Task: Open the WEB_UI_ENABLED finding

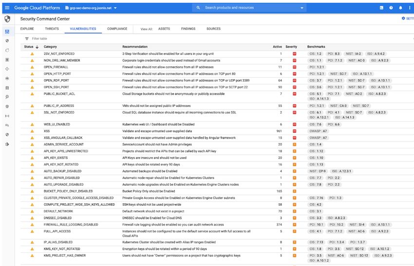Action: (x=57, y=124)
